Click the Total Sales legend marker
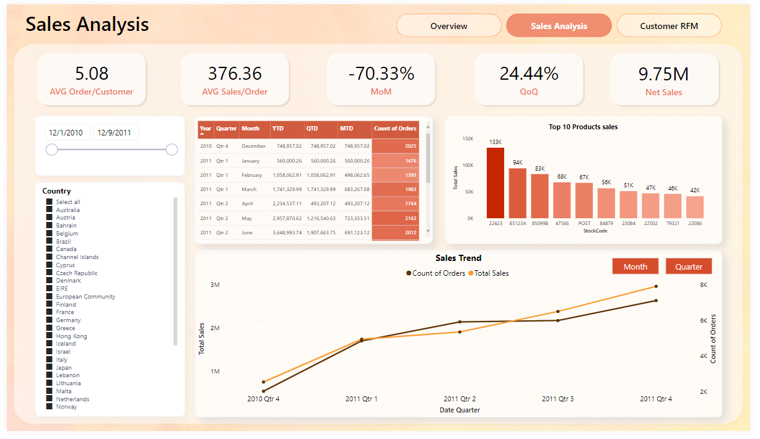 pyautogui.click(x=471, y=273)
